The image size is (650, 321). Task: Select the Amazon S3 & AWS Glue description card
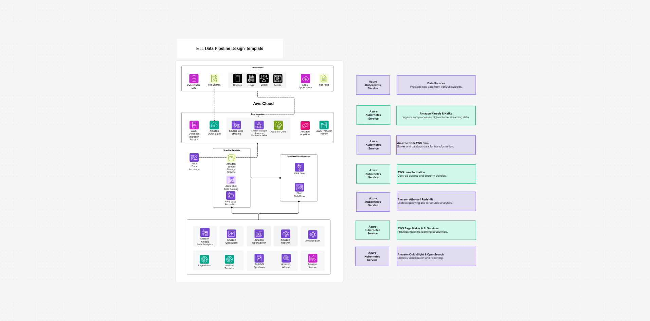coord(436,145)
